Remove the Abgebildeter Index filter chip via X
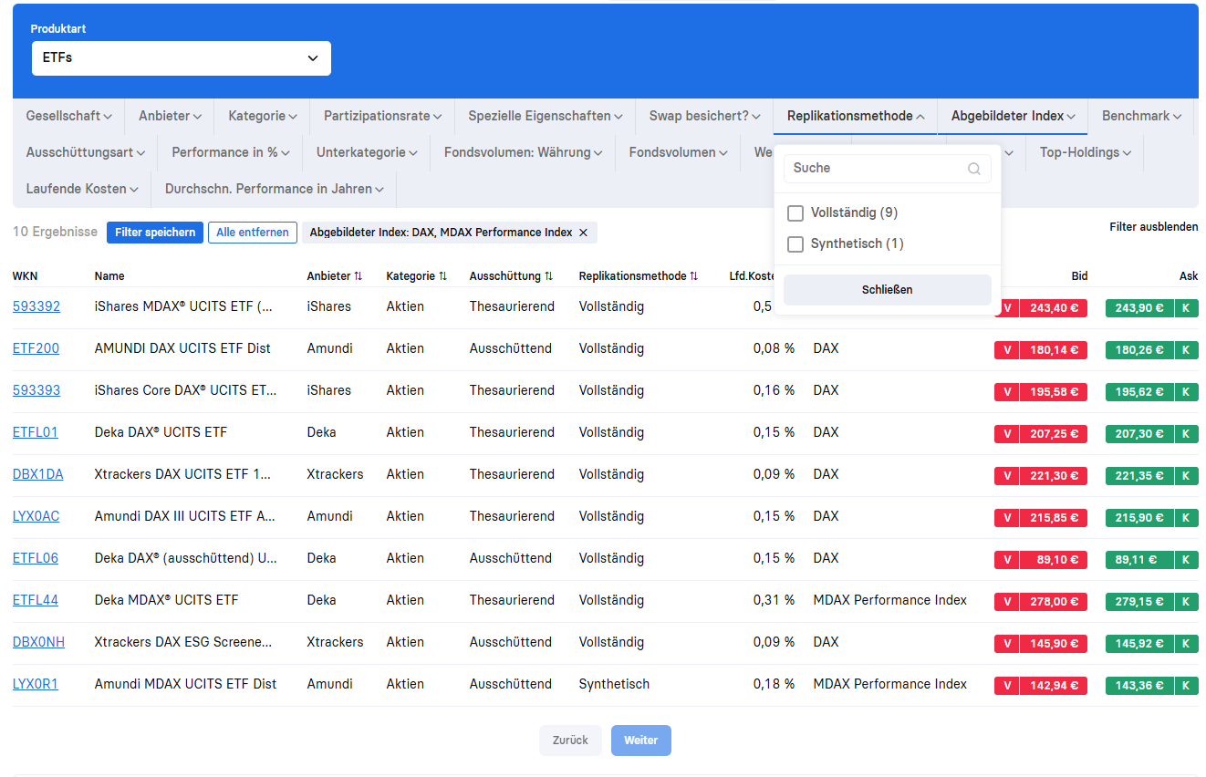This screenshot has width=1206, height=777. (x=583, y=233)
